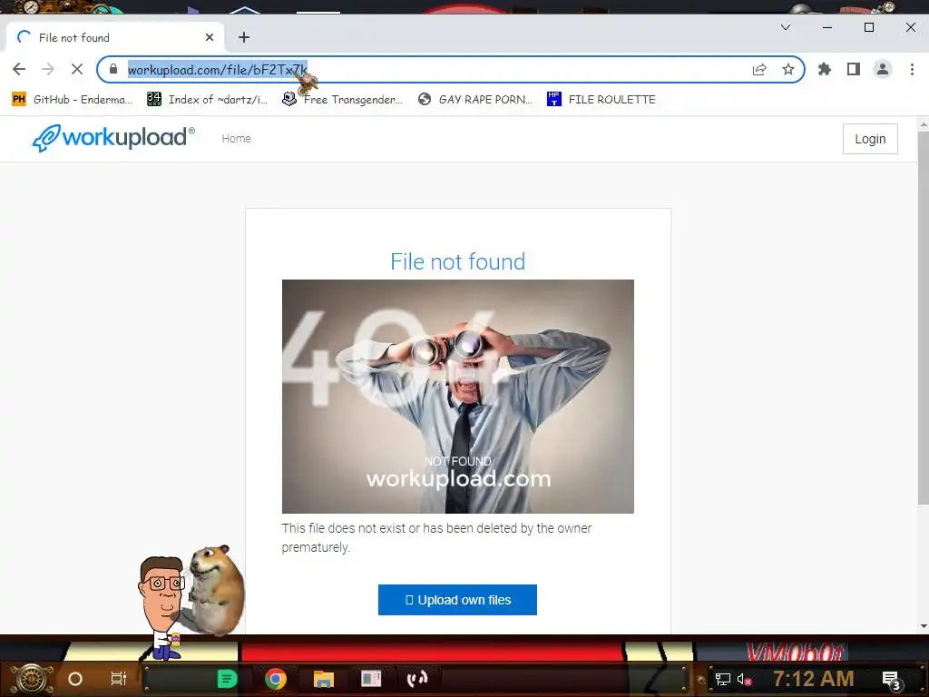This screenshot has height=697, width=929.
Task: Toggle the browser side panel
Action: 853,69
